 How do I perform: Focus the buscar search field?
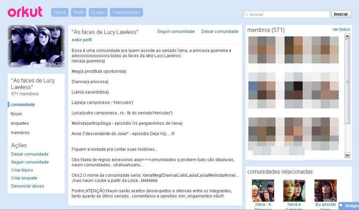tap(286, 14)
